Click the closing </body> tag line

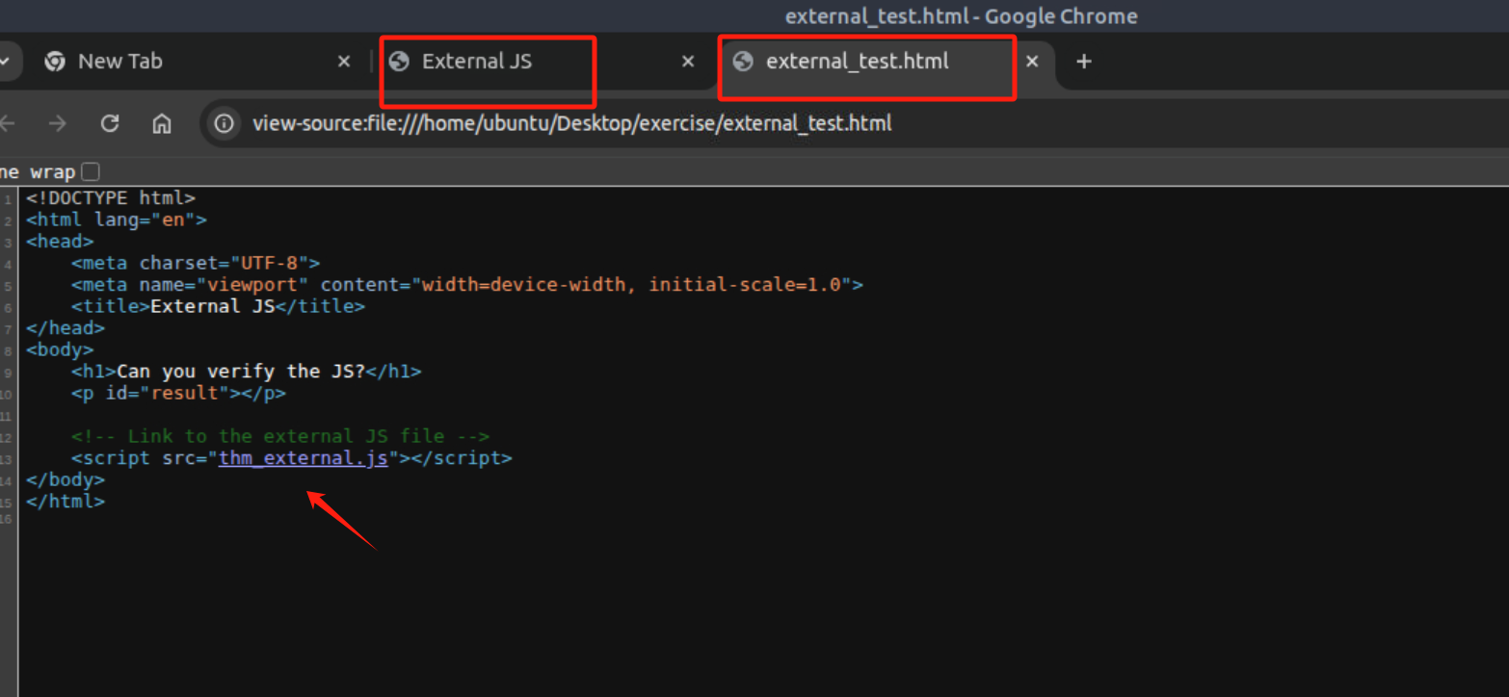[x=66, y=479]
